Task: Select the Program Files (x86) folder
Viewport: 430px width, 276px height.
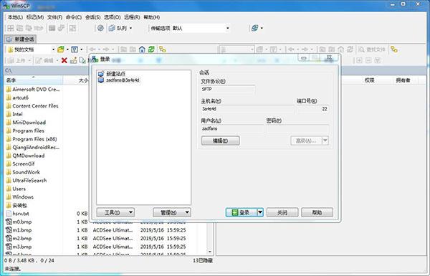Action: (x=34, y=139)
